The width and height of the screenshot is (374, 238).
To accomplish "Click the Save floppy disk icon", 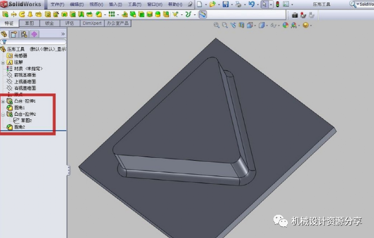I will pyautogui.click(x=225, y=4).
